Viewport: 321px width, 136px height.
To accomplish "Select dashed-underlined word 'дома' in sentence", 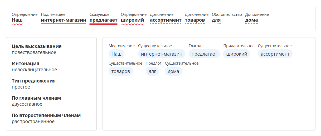I will point(251,20).
